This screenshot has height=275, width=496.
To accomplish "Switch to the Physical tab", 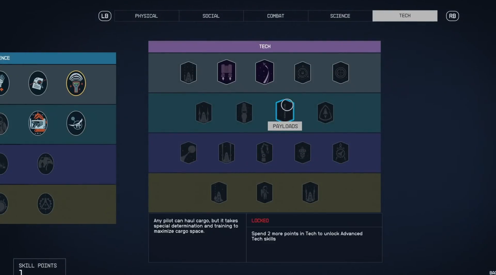I will pyautogui.click(x=147, y=16).
